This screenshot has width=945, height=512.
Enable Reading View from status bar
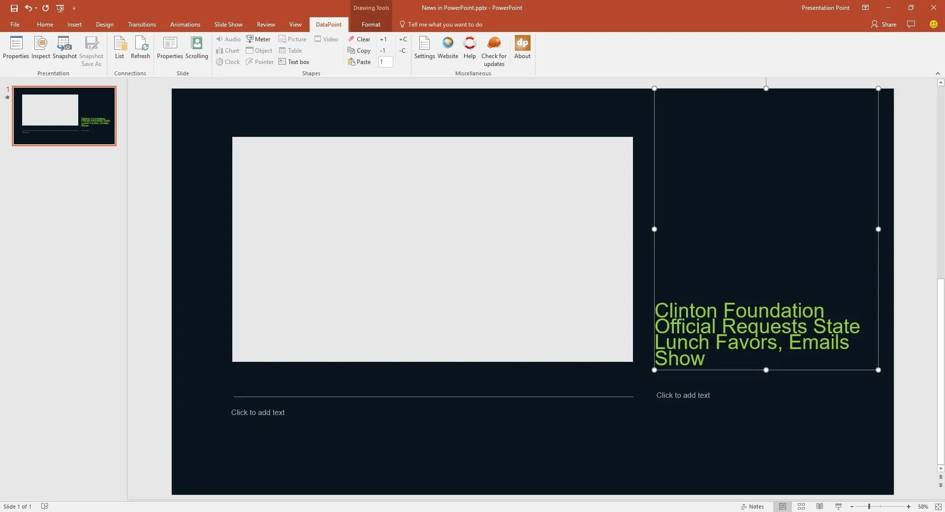pos(819,507)
